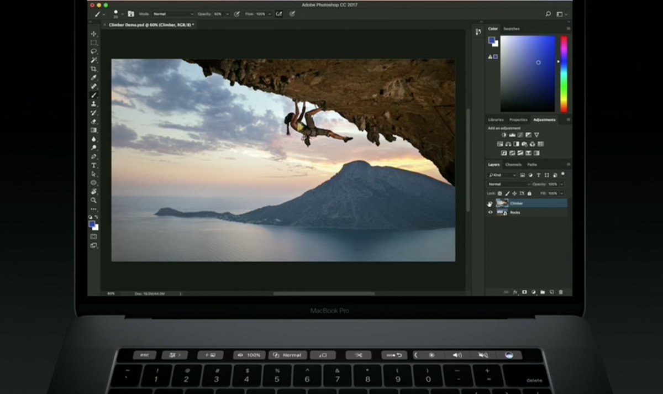Select the Eyedropper tool
The width and height of the screenshot is (663, 394).
point(94,77)
